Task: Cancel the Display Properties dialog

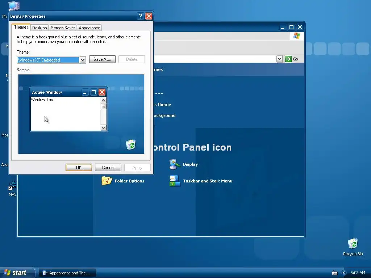Action: point(108,167)
